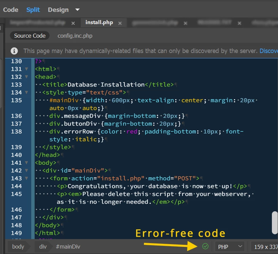
Task: Collapse the style block on line 134
Action: click(26, 92)
